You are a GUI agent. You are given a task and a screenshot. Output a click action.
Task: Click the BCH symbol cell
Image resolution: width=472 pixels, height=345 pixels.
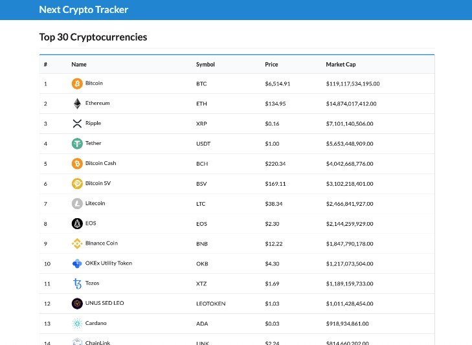click(x=202, y=164)
